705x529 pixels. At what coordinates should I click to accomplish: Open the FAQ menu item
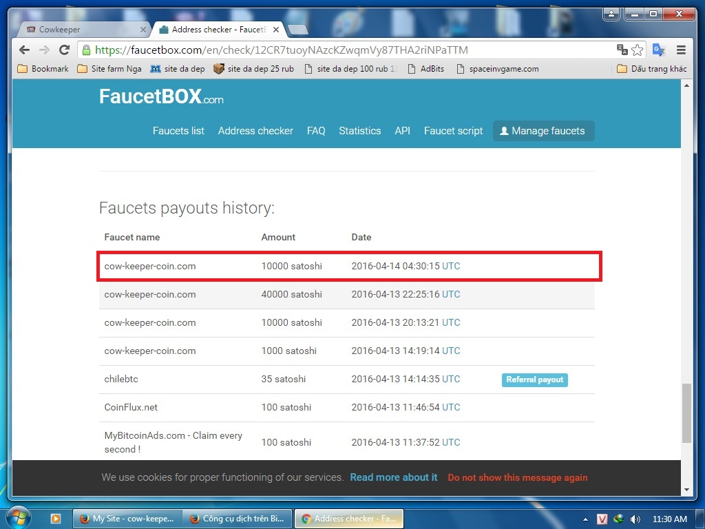pyautogui.click(x=316, y=131)
